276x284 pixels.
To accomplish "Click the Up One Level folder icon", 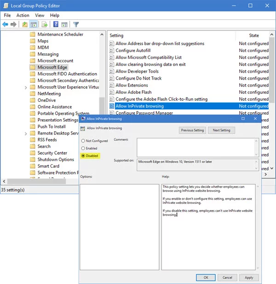I will tap(25, 24).
